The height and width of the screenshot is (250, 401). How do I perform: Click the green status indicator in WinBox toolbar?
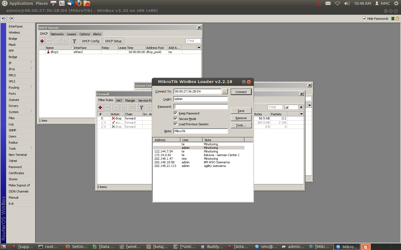(x=393, y=19)
